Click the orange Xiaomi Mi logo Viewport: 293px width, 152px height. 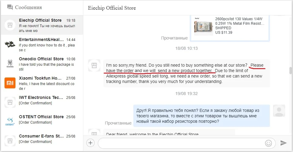coord(10,83)
